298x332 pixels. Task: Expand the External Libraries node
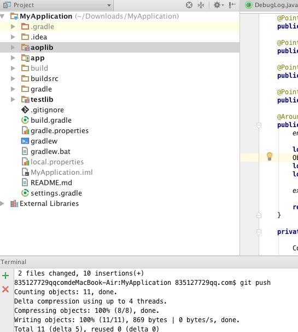coord(2,204)
